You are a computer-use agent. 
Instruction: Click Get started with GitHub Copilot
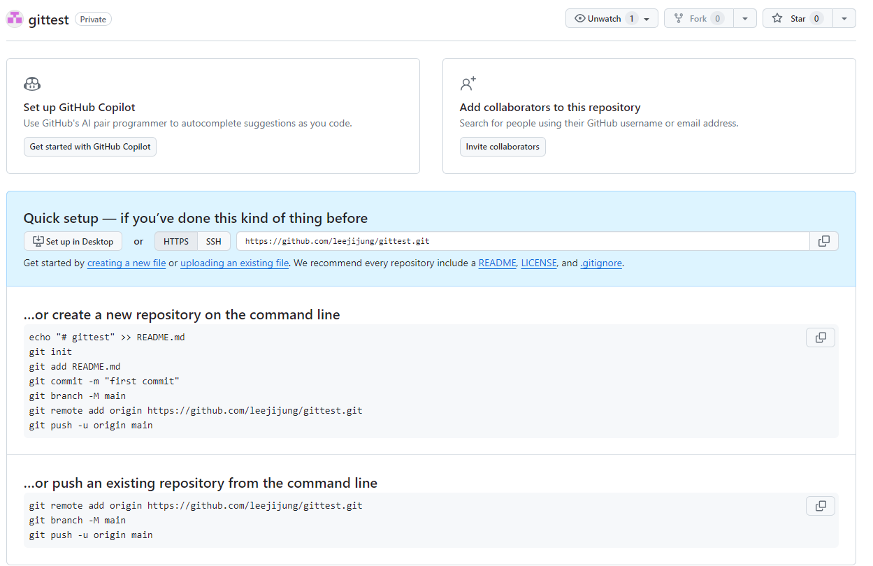90,147
